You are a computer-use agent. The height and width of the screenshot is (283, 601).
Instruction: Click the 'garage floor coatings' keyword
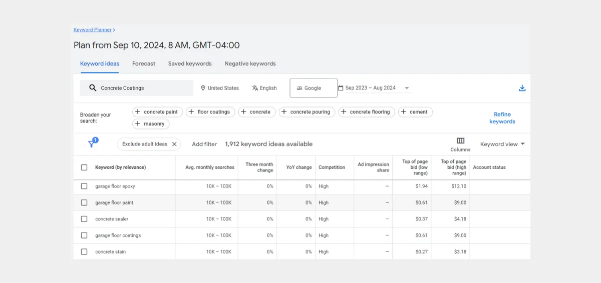118,235
